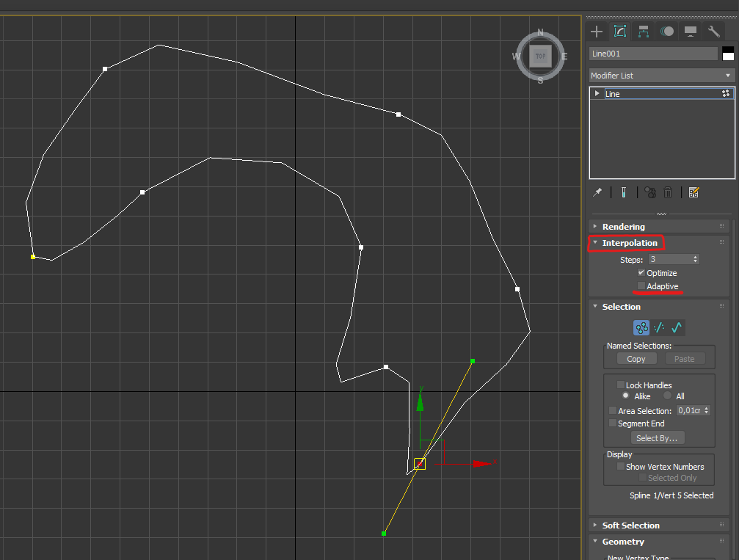Screen dimensions: 739x560
Task: Open the Display panel tab
Action: pyautogui.click(x=690, y=31)
